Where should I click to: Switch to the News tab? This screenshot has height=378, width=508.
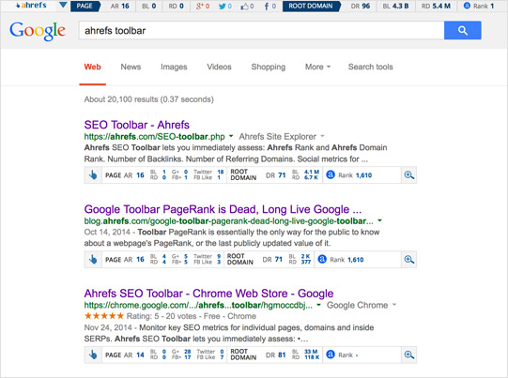coord(131,67)
